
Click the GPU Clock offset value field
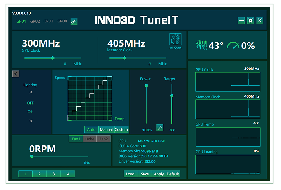pos(65,64)
